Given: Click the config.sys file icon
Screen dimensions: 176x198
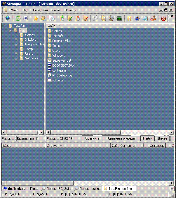Looking at the screenshot, I should [49, 70].
